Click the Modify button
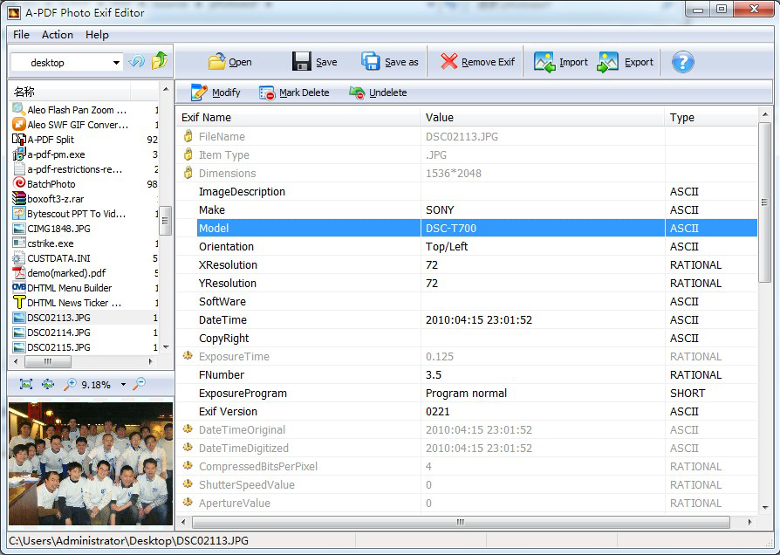 click(216, 92)
